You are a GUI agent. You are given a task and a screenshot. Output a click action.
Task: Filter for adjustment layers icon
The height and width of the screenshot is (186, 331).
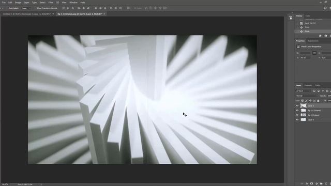(x=319, y=91)
